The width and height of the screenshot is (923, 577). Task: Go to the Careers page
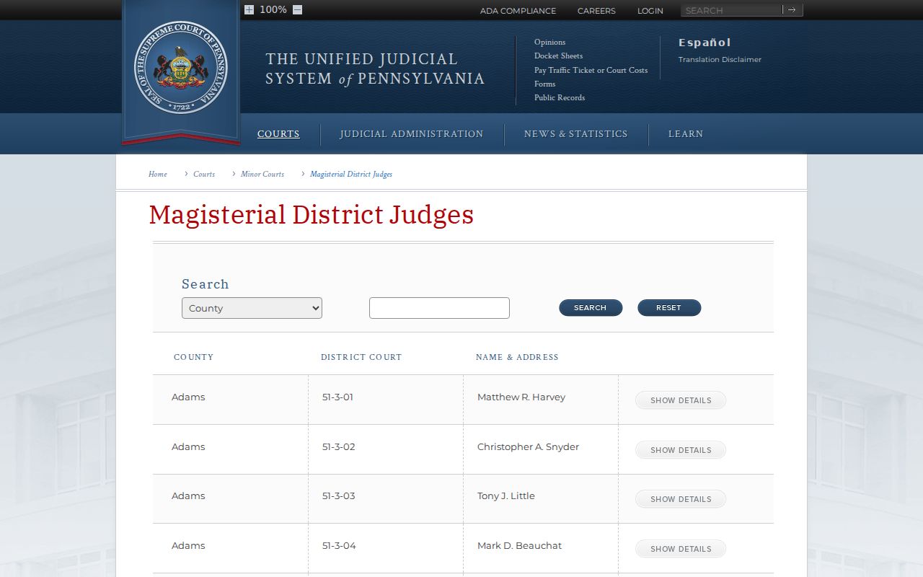click(596, 11)
